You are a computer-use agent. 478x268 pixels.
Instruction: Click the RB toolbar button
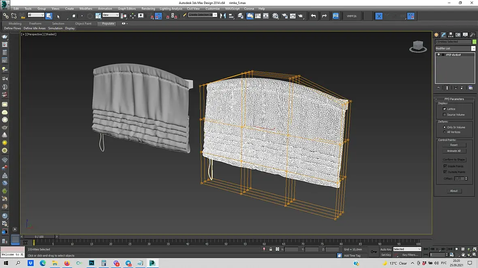pyautogui.click(x=336, y=16)
